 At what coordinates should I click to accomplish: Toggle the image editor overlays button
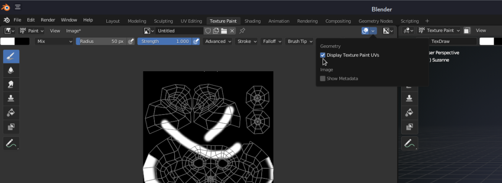(x=365, y=30)
